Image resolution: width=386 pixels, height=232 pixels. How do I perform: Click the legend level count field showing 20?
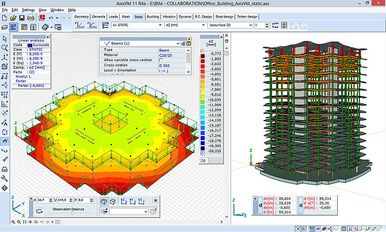tap(204, 161)
